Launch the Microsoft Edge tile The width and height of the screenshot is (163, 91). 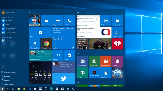pos(35,44)
